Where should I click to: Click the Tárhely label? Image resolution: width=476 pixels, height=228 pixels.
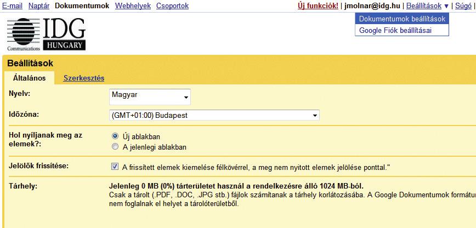pyautogui.click(x=23, y=186)
